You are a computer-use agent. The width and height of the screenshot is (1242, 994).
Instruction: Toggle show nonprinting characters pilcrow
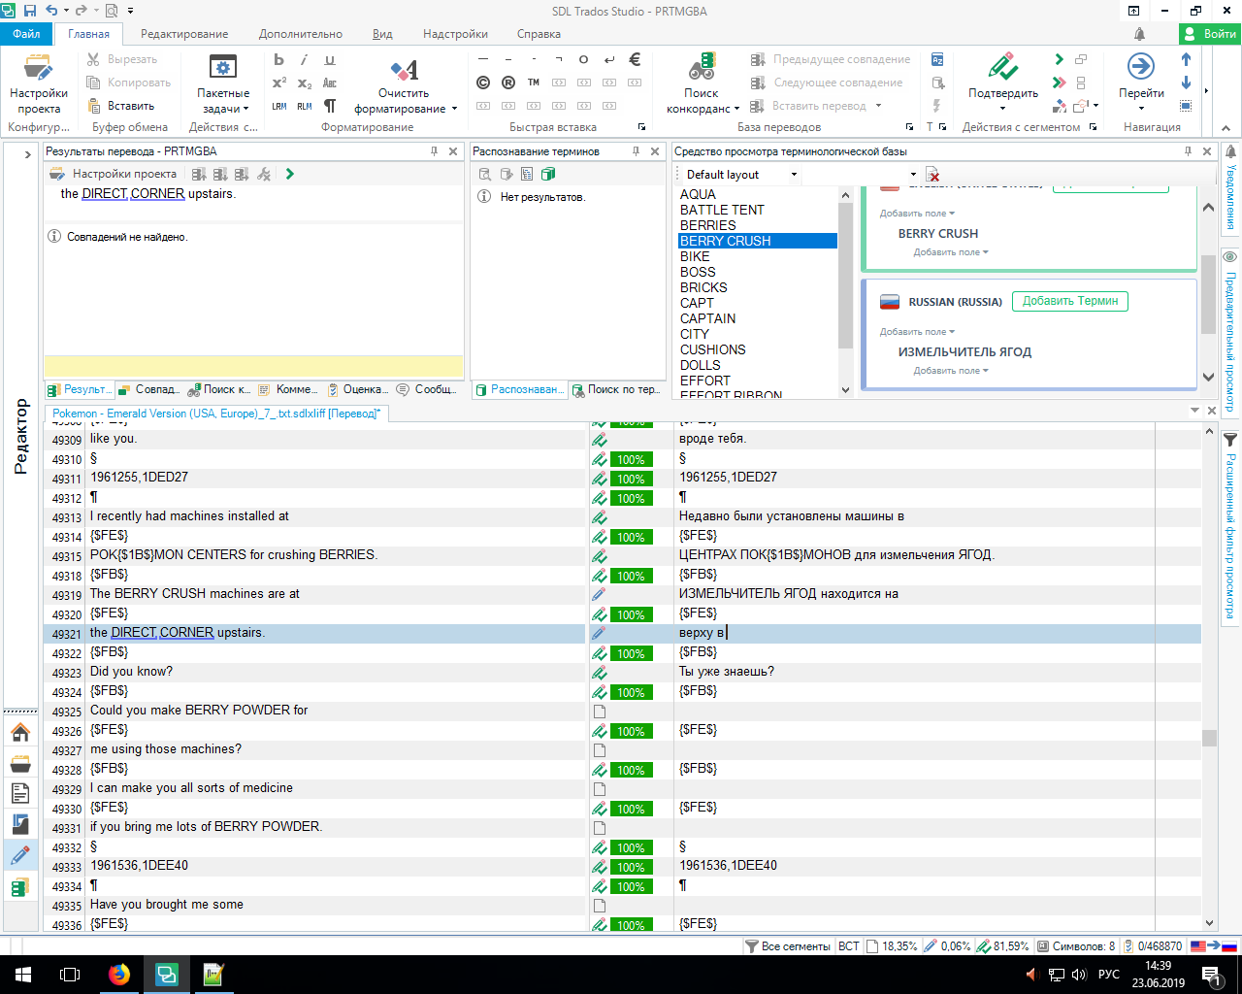click(x=330, y=106)
